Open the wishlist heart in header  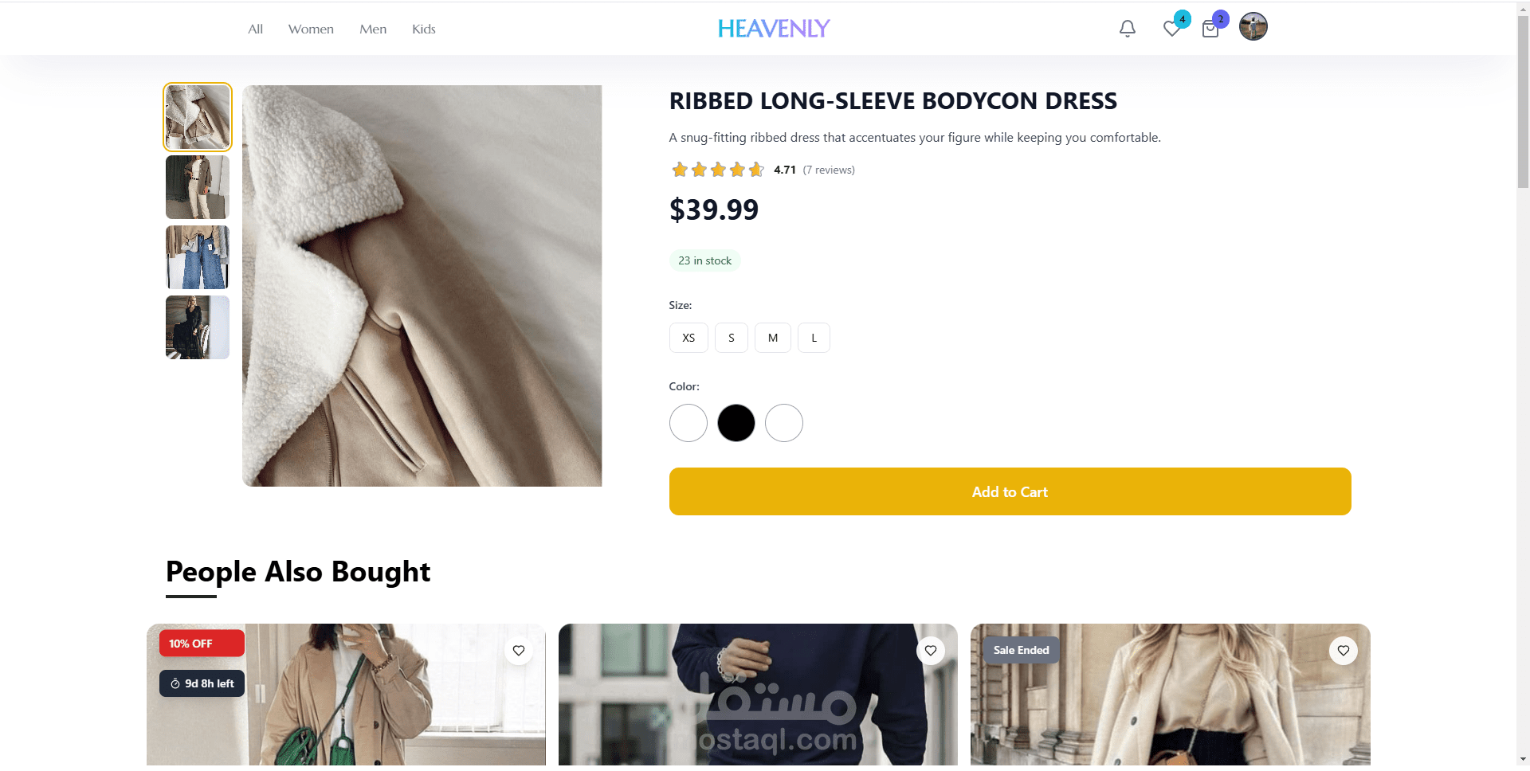tap(1171, 29)
